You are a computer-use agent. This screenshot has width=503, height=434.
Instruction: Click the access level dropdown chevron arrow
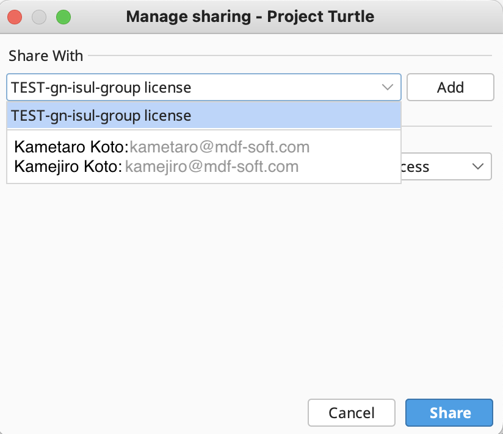pos(477,166)
